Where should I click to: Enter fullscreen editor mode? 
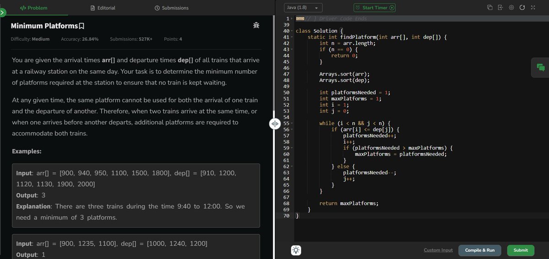tap(533, 8)
